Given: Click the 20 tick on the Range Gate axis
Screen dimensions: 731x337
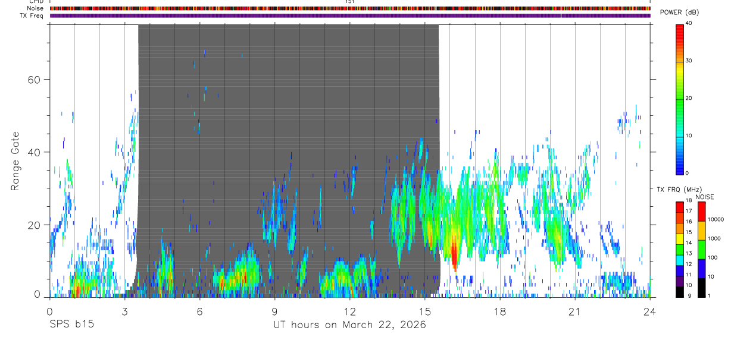Looking at the screenshot, I should (x=33, y=225).
